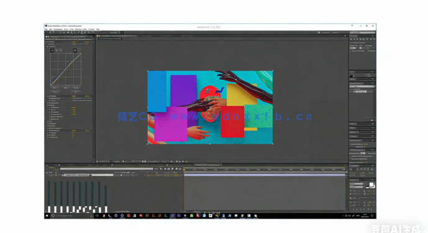This screenshot has width=428, height=233.
Task: Toggle loop option in Preview panel
Action: 371,39
